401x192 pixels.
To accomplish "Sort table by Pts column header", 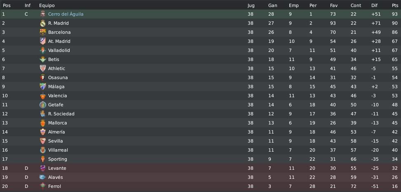I will pos(394,5).
